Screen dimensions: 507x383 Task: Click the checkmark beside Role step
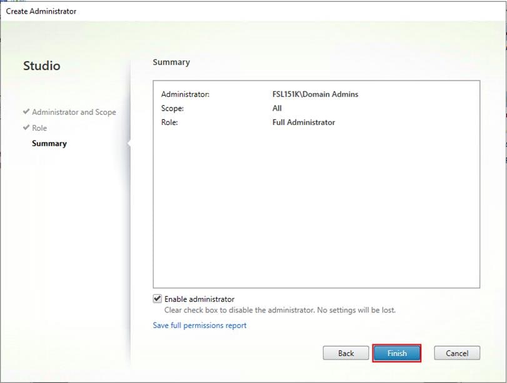tap(26, 128)
